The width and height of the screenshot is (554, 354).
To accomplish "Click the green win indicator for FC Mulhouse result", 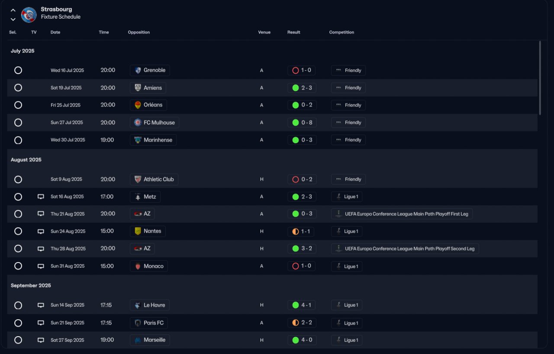I will (x=296, y=123).
